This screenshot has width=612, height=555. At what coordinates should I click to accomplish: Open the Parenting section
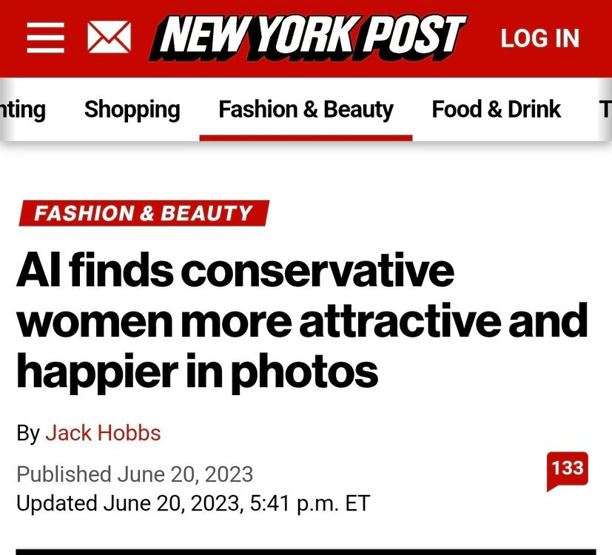click(x=22, y=110)
